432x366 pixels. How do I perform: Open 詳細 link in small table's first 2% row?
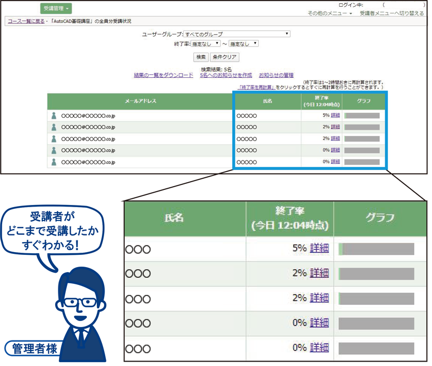click(335, 127)
